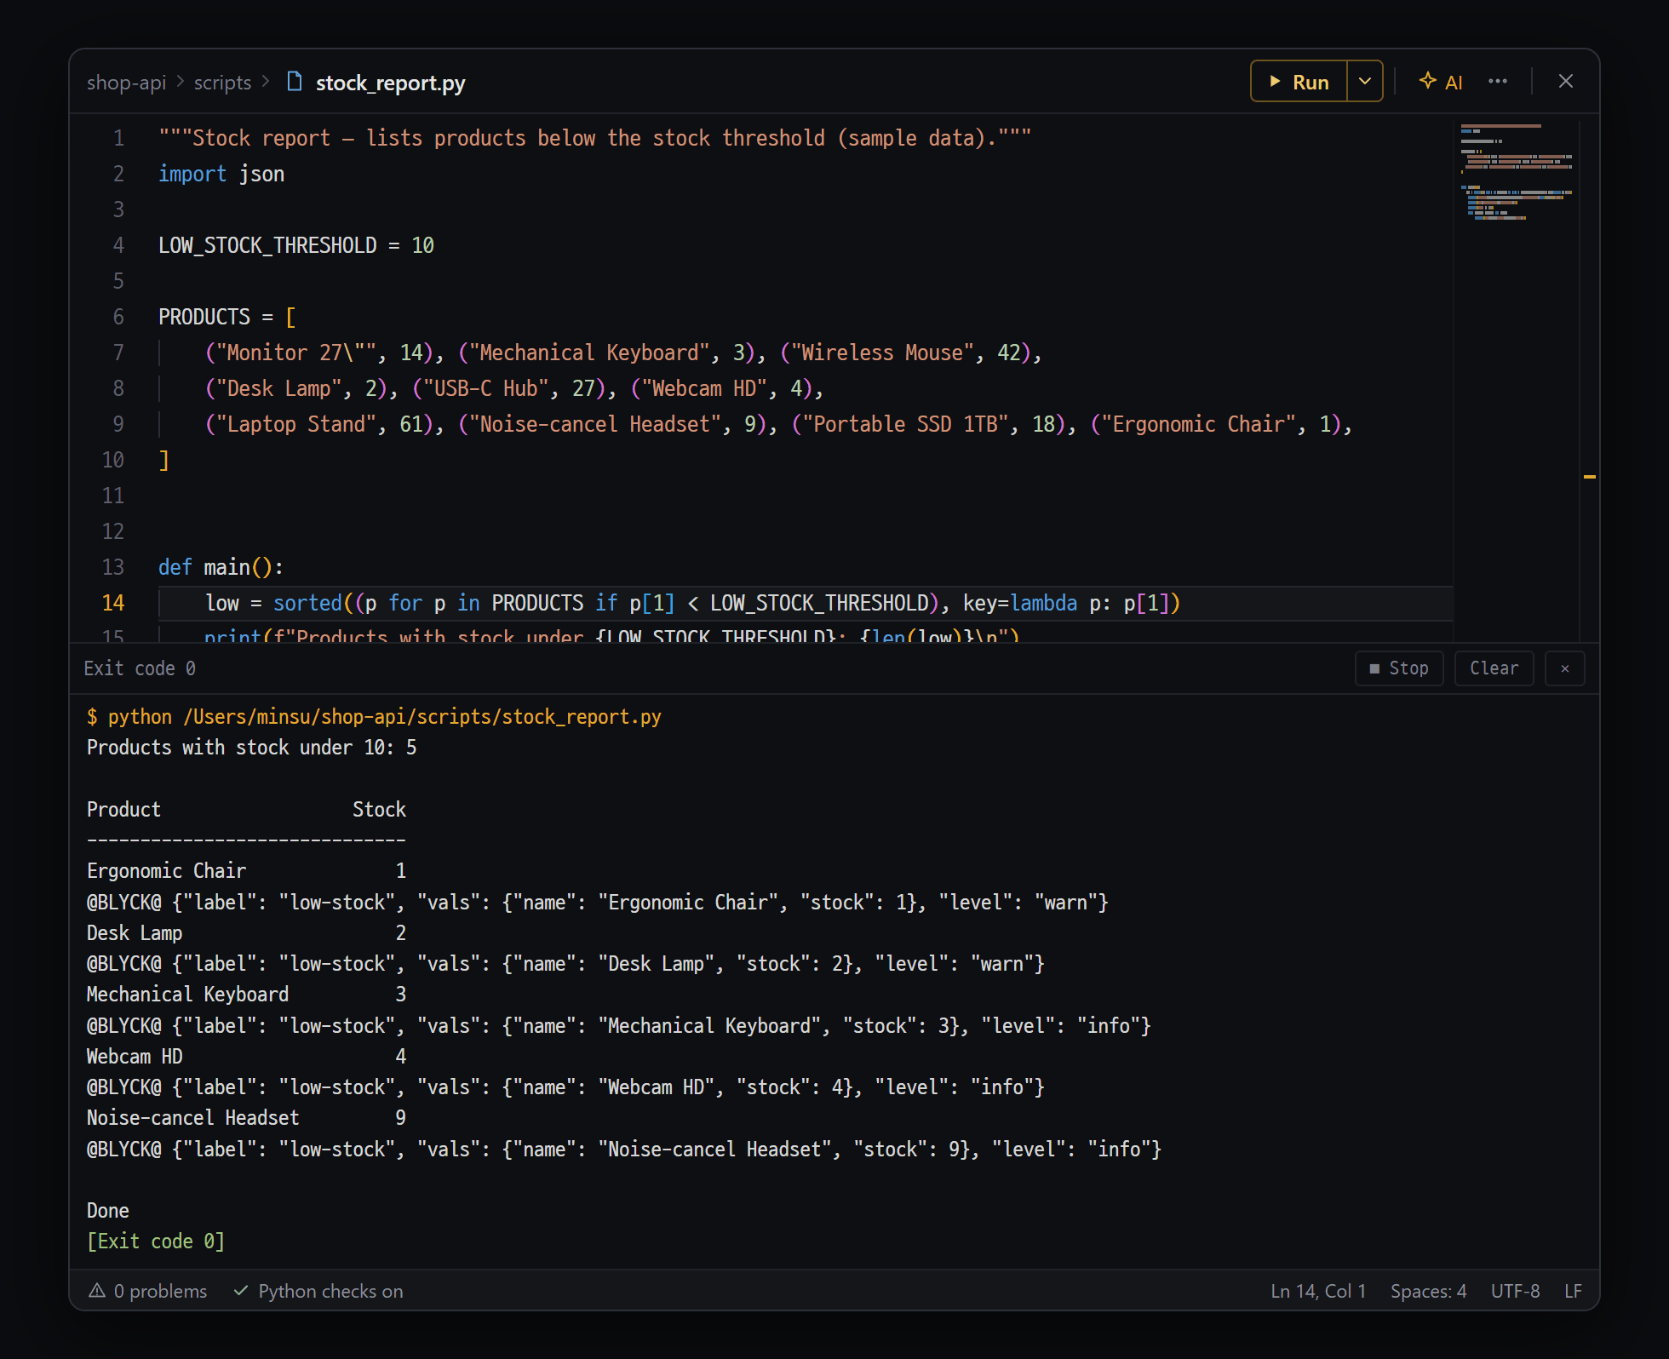Click the Ergonomic Chair output row
Viewport: 1669px width, 1359px height.
246,871
